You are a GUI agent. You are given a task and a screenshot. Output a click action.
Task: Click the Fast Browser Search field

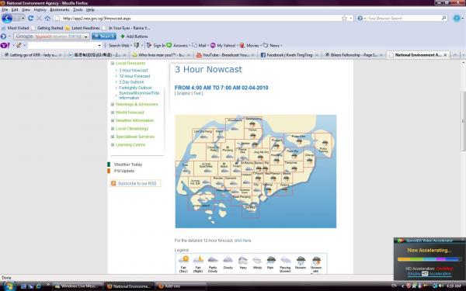pos(404,19)
